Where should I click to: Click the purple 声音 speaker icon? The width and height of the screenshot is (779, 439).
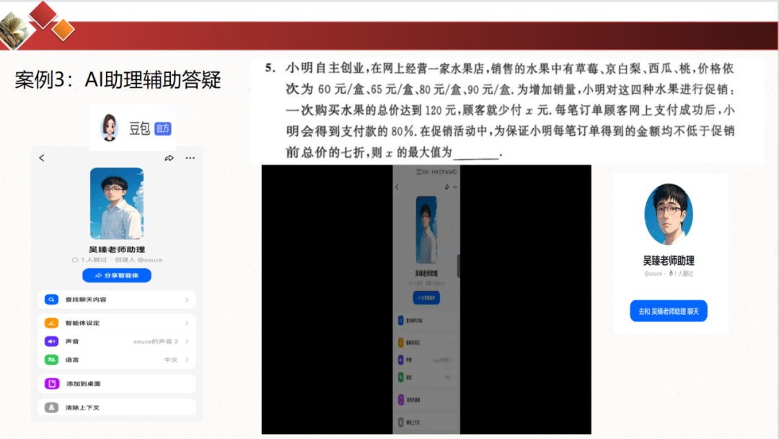[x=52, y=341]
